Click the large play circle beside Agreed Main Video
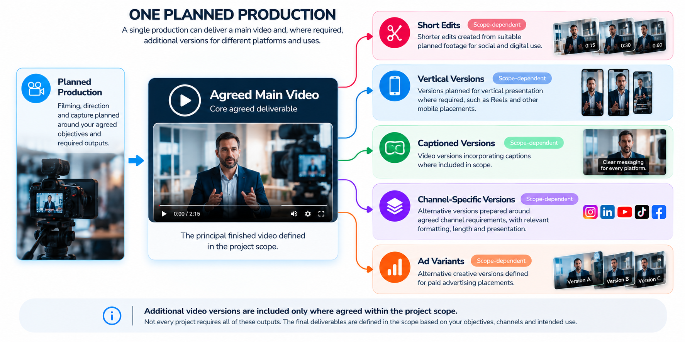Screen dimensions: 685x342 tap(185, 100)
